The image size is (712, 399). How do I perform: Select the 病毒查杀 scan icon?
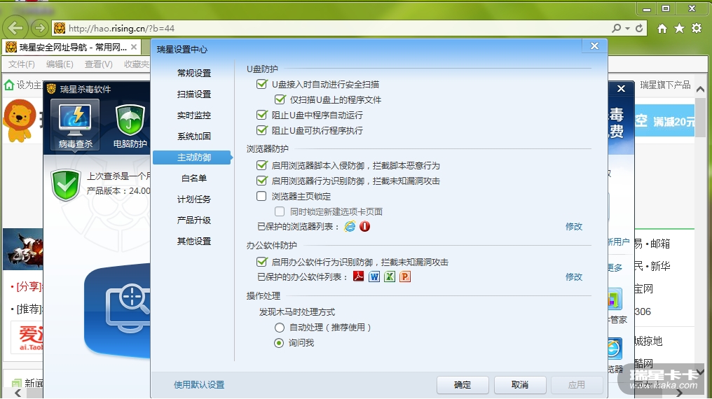pos(76,125)
